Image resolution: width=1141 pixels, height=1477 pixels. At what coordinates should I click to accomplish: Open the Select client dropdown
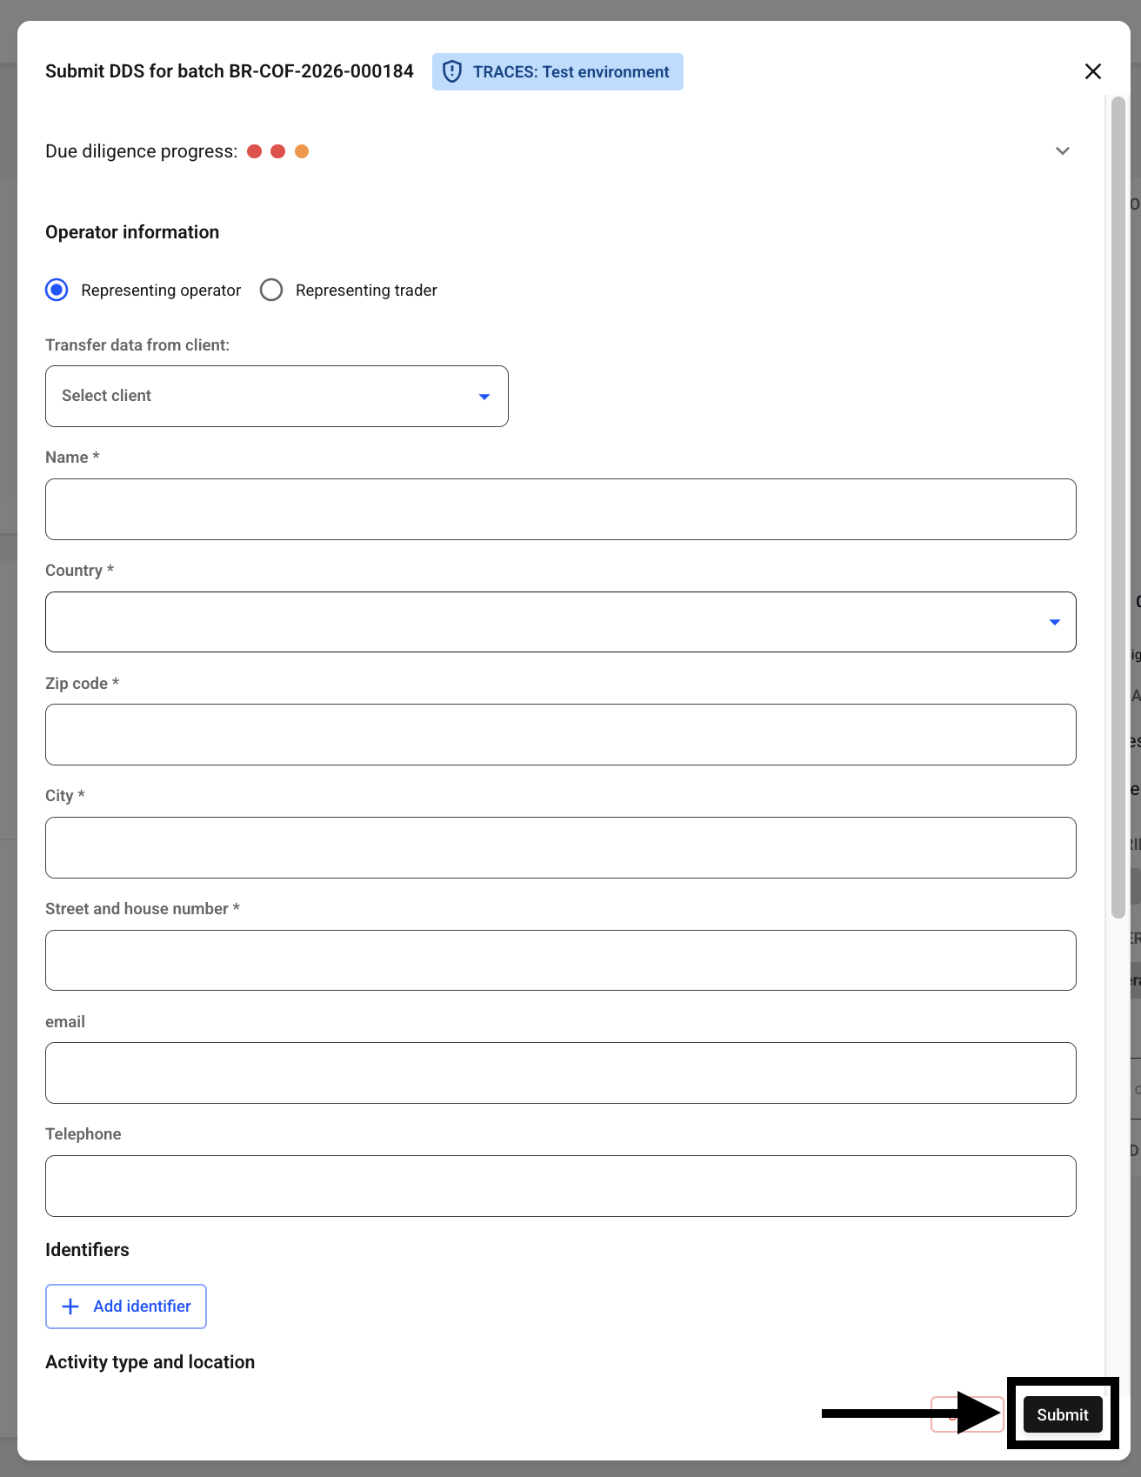click(x=277, y=396)
